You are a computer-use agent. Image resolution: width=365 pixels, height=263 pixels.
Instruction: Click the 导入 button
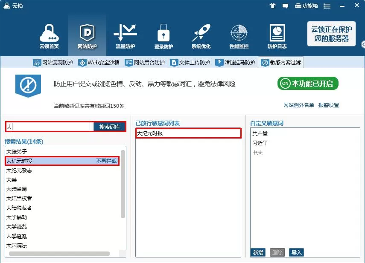pos(296,252)
